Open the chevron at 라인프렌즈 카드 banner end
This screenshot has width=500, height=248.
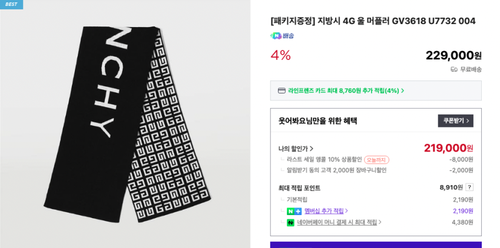coord(403,91)
